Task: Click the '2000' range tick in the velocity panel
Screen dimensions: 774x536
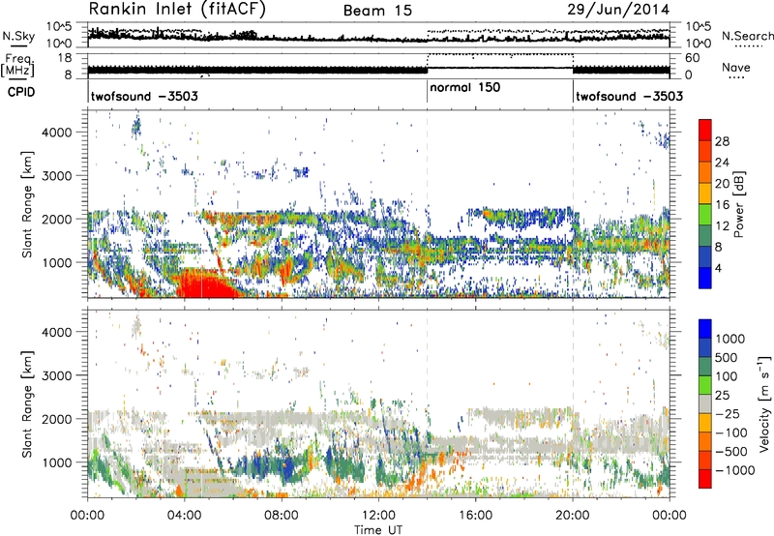Action: pyautogui.click(x=57, y=419)
